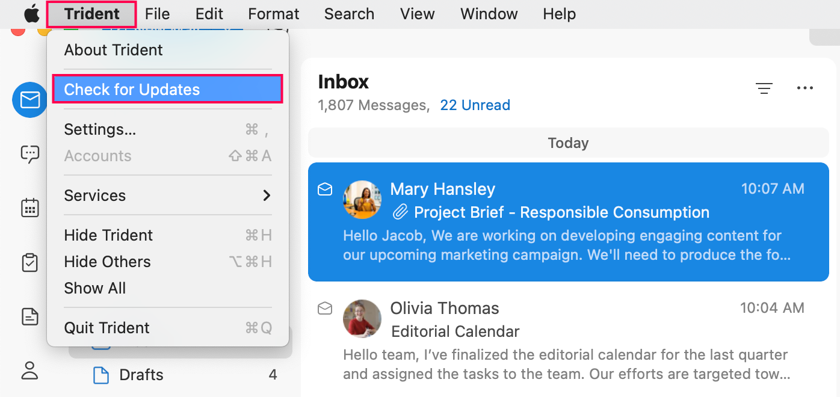Screen dimensions: 840x397
Task: Click the 22 Unread link
Action: 475,105
